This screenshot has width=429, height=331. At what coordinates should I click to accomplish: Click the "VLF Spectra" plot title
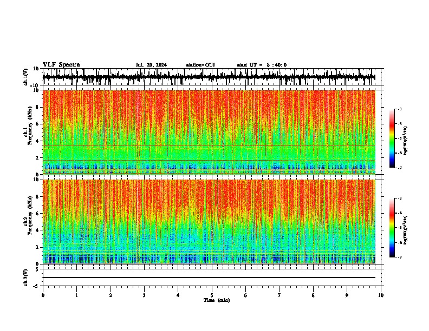click(x=61, y=65)
